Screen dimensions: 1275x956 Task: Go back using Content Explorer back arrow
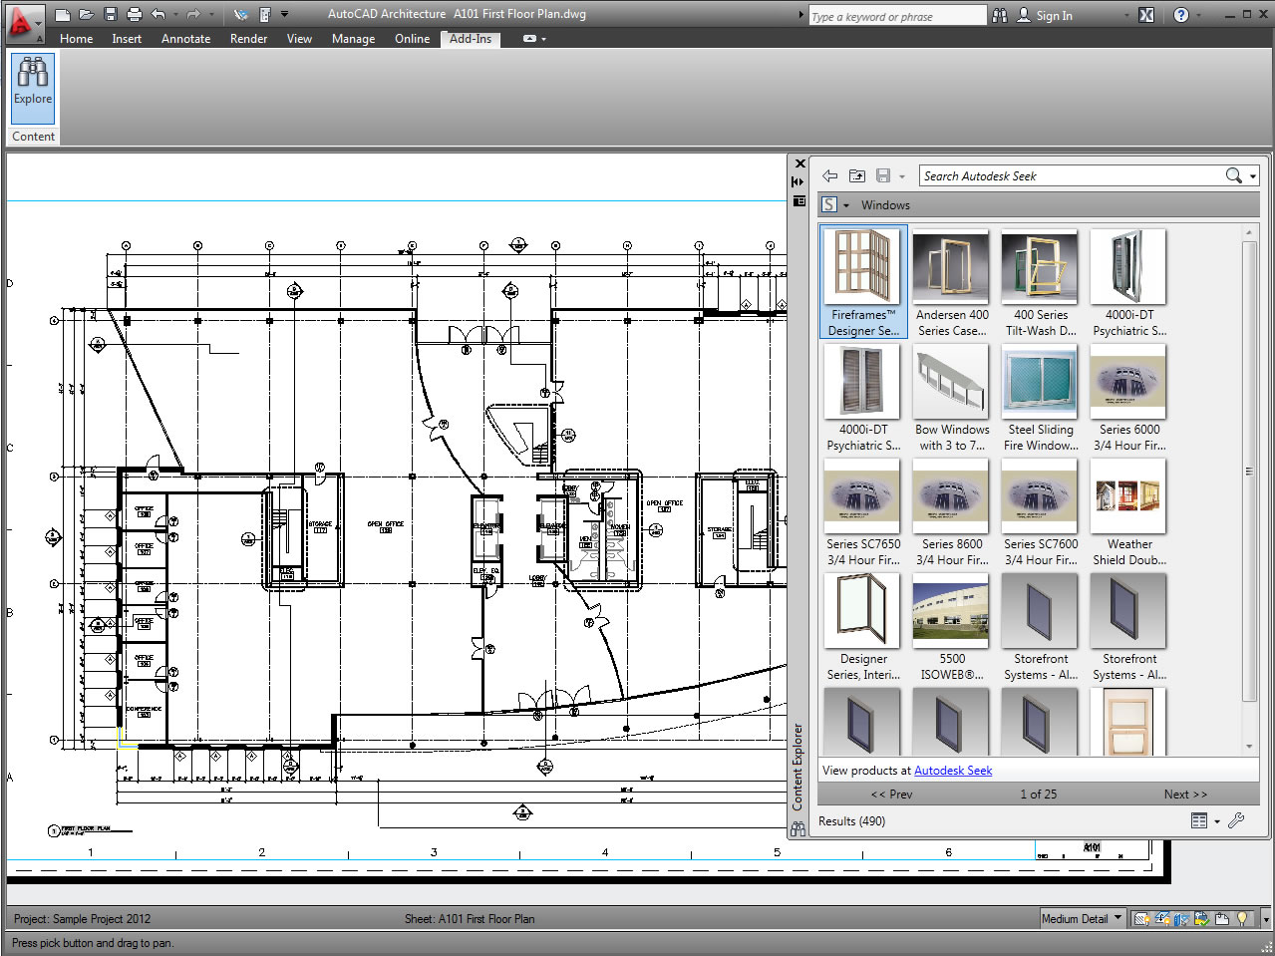pos(829,174)
